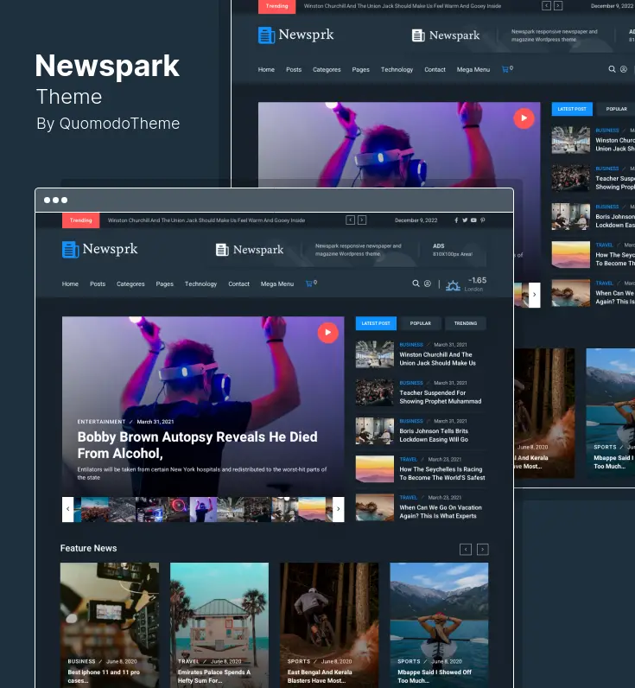This screenshot has height=688, width=635.
Task: Open Categores menu in front window navbar
Action: click(x=130, y=283)
